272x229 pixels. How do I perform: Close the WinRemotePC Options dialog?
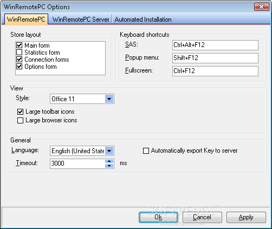262,7
